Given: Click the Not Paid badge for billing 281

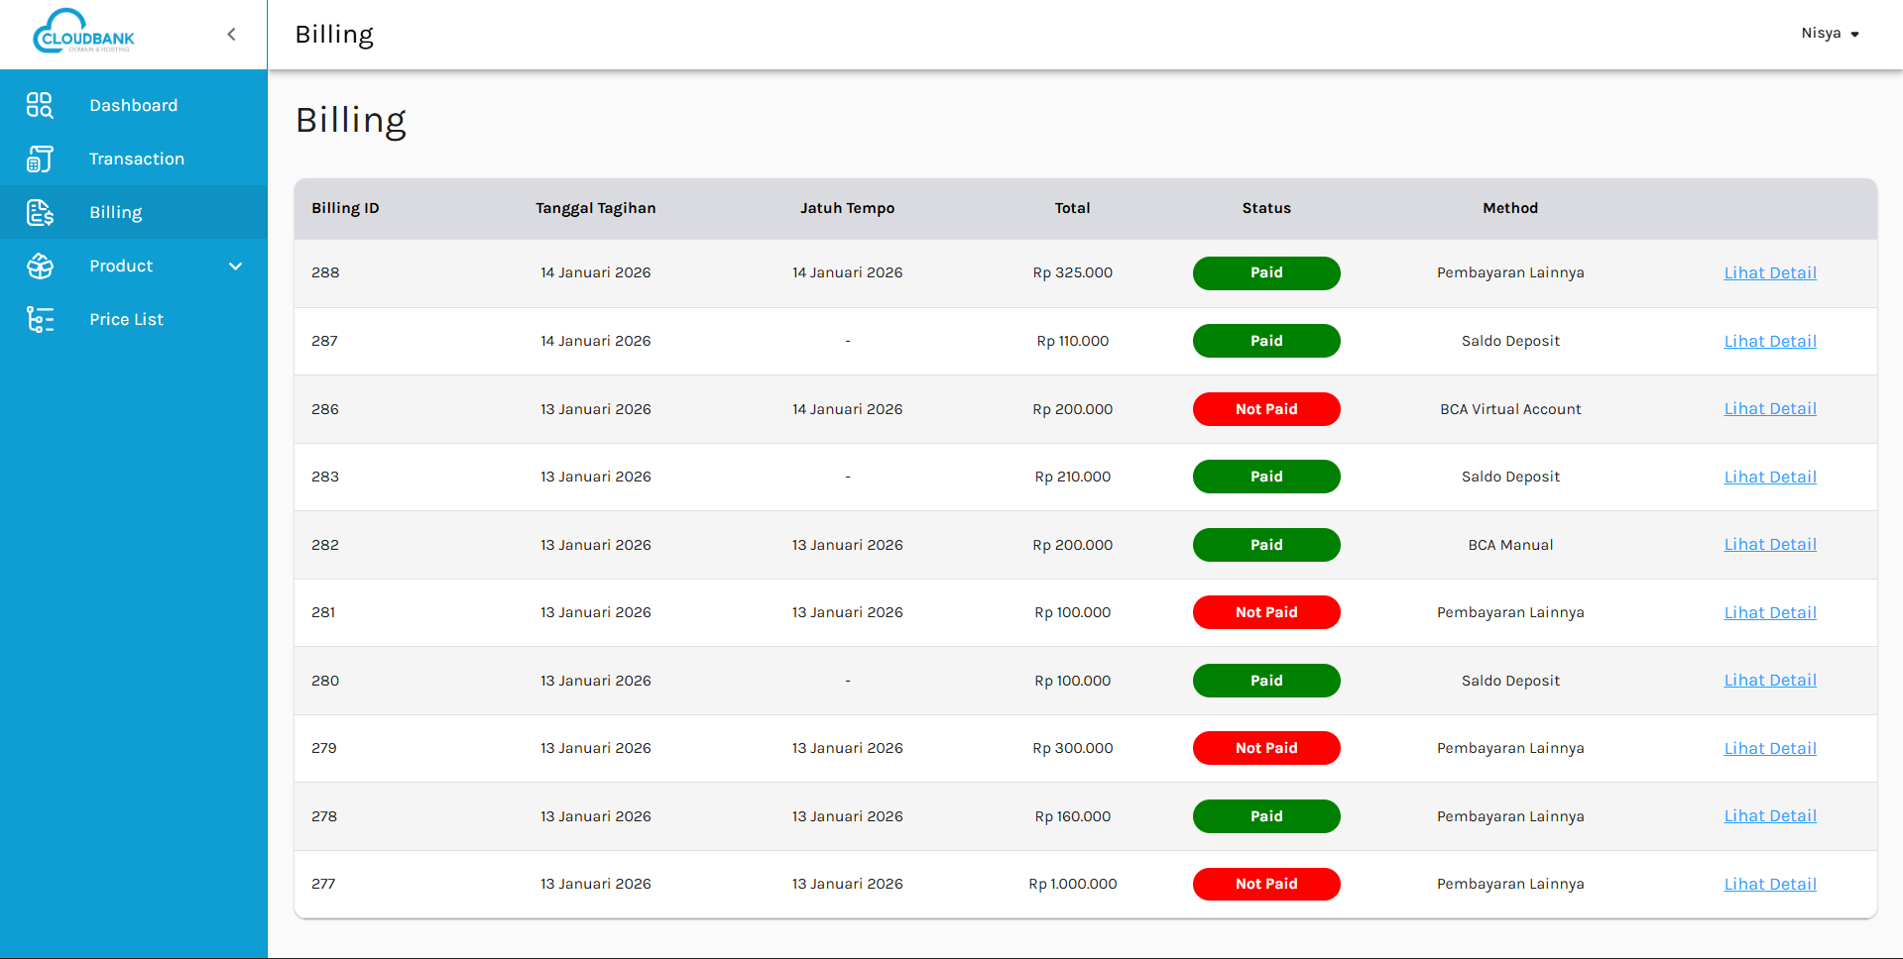Looking at the screenshot, I should (x=1265, y=612).
